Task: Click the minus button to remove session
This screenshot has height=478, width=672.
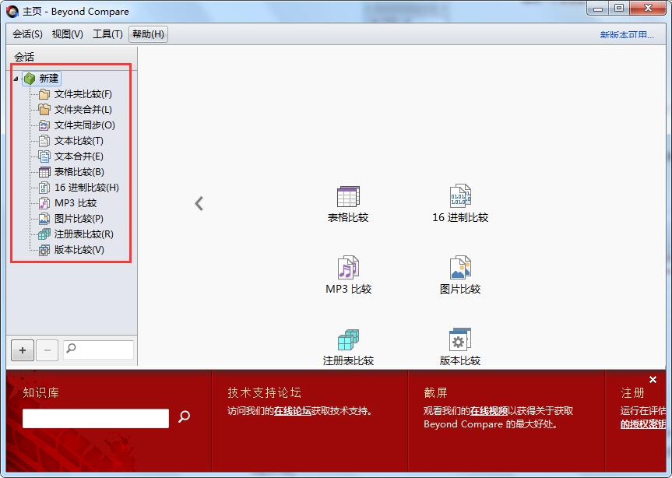Action: pyautogui.click(x=47, y=350)
